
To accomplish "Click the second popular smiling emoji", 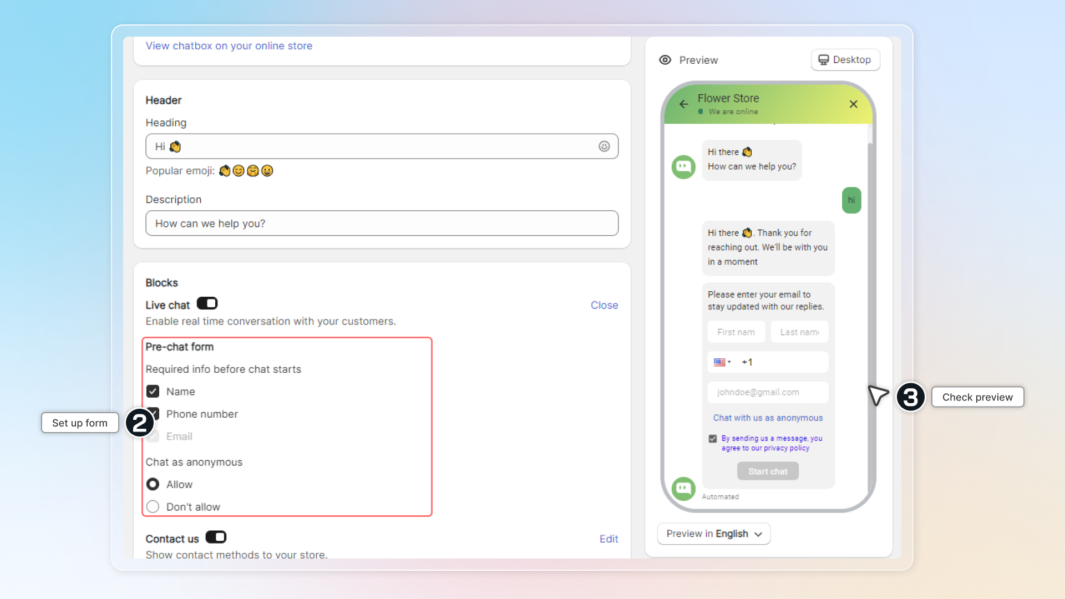I will (239, 171).
